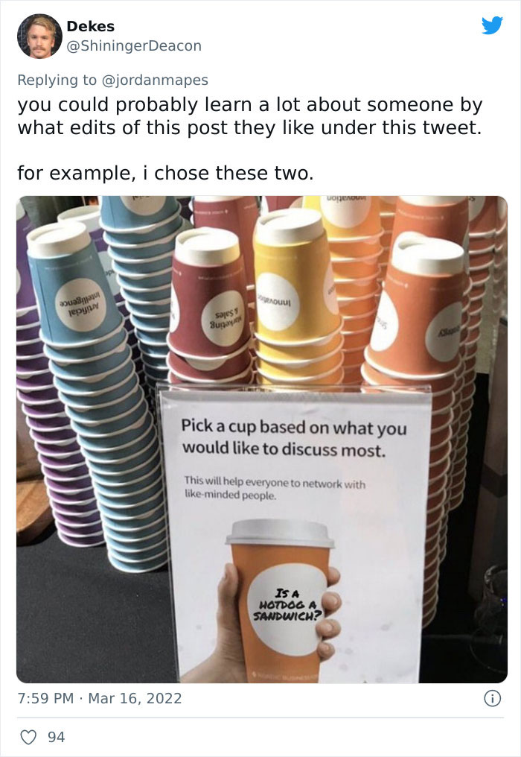
Task: Click the Twitter bird logo
Action: tap(492, 25)
